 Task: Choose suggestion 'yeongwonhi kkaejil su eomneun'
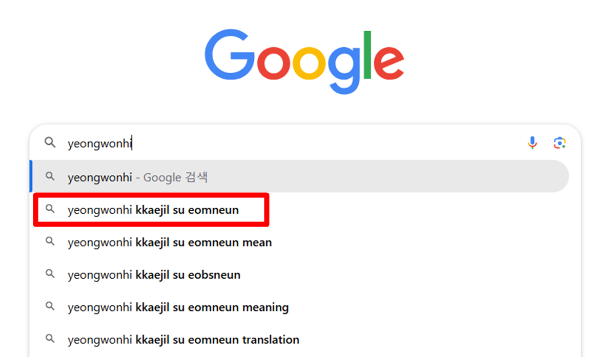click(x=153, y=210)
